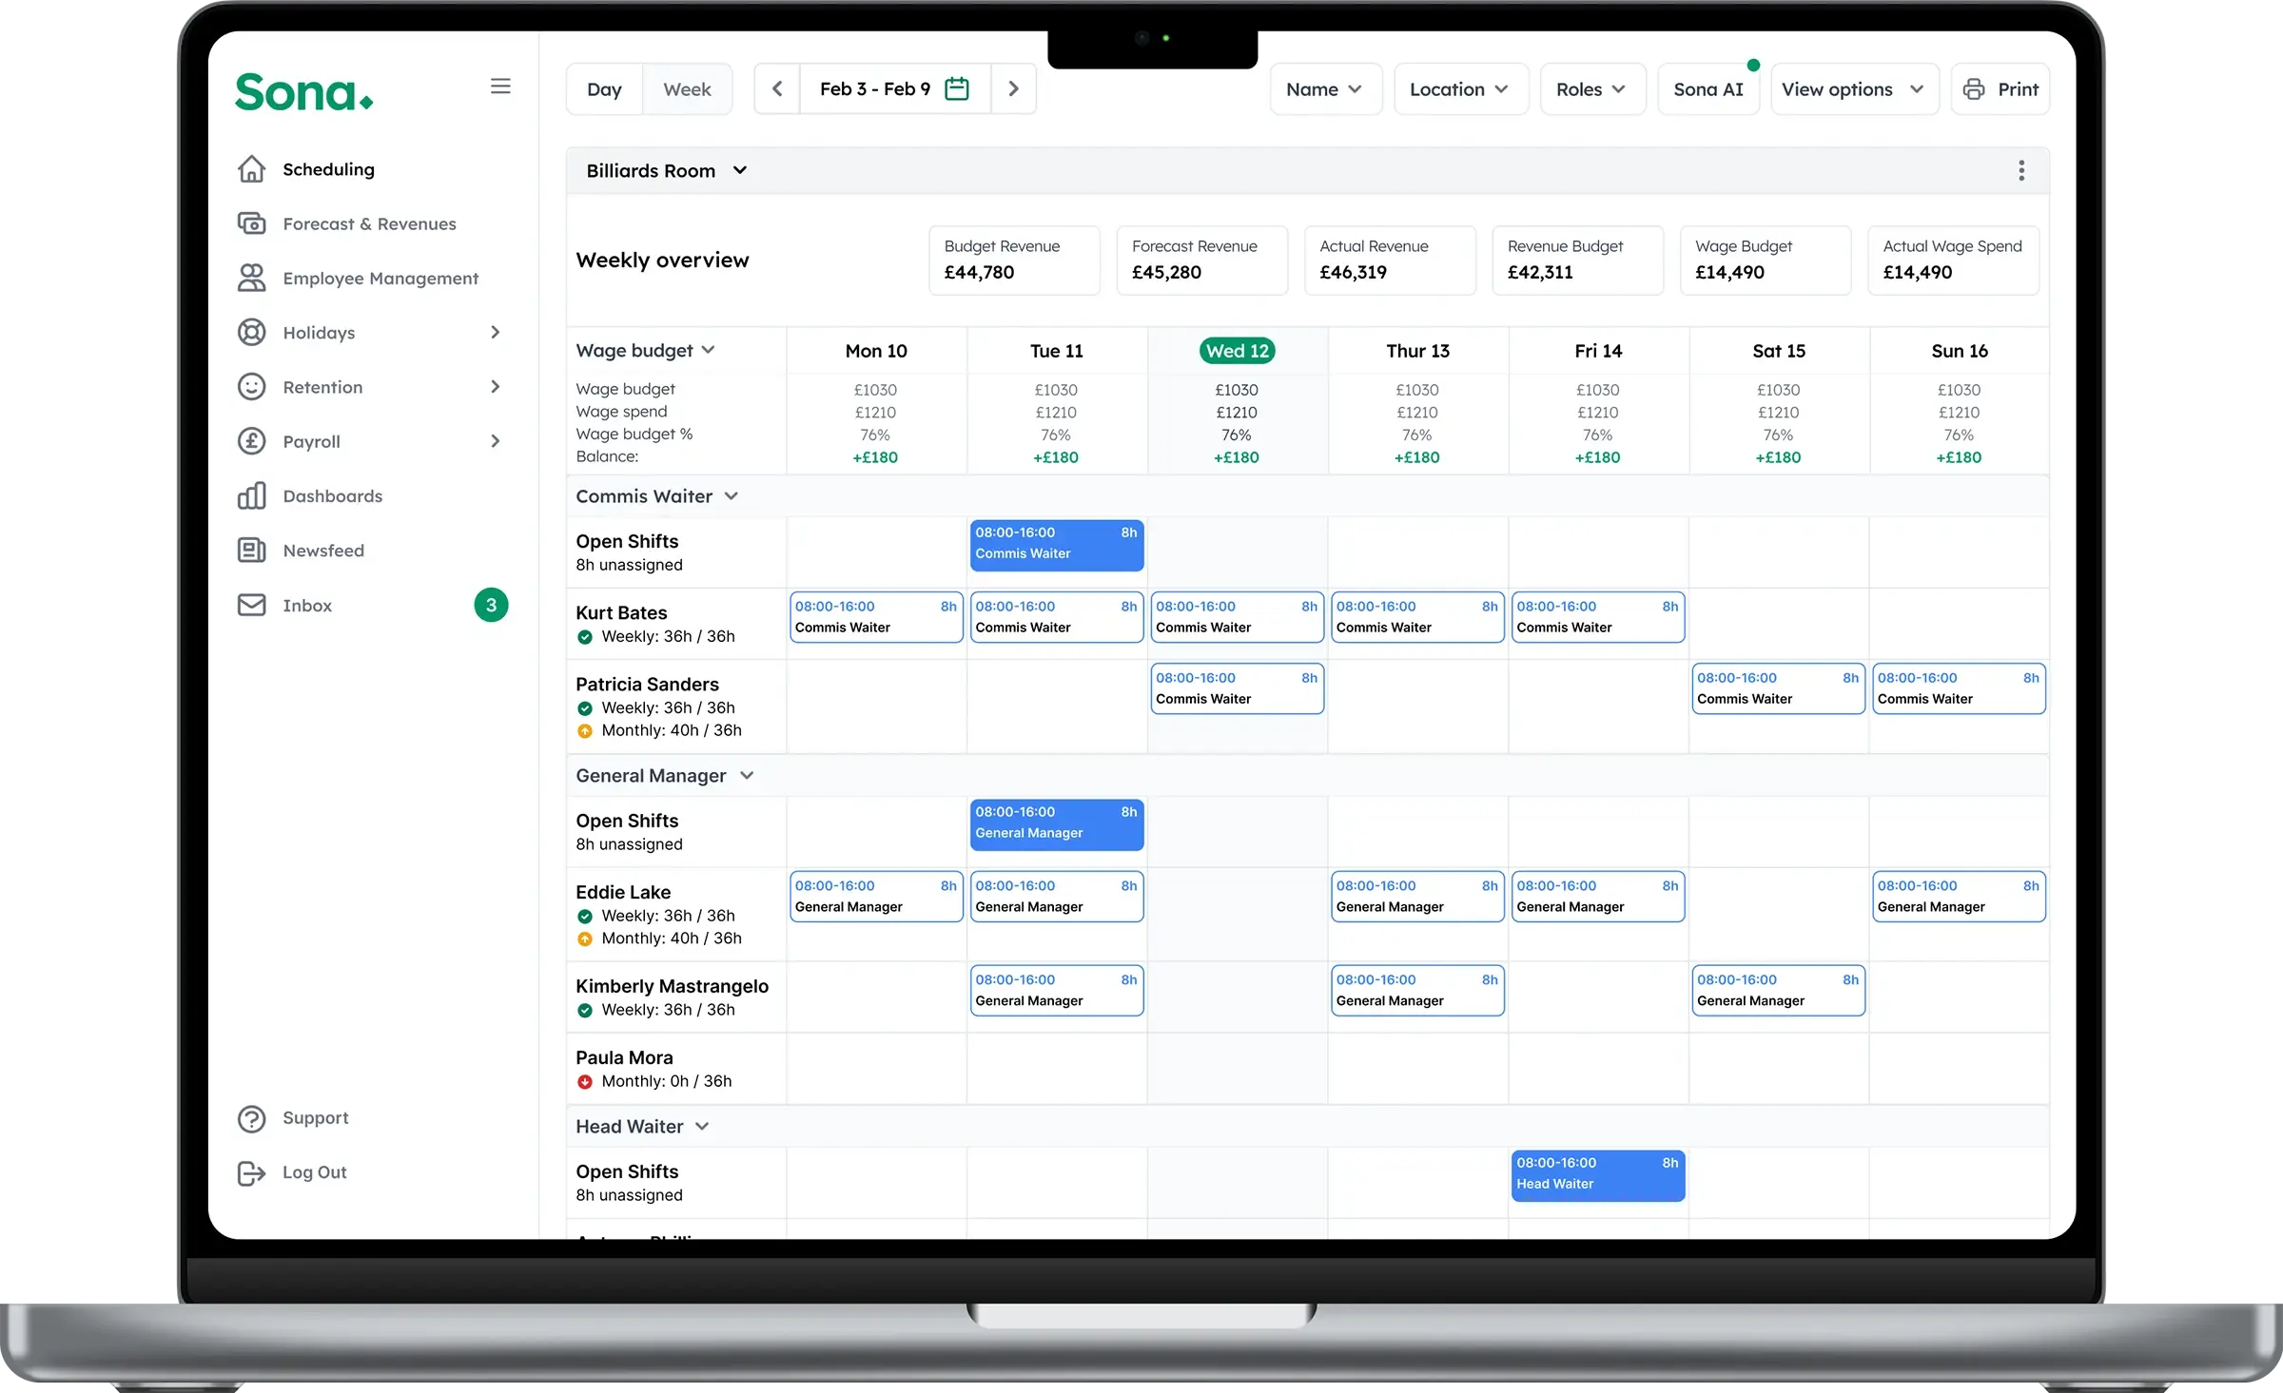The height and width of the screenshot is (1393, 2283).
Task: Open Inbox envelope icon in sidebar
Action: [251, 606]
